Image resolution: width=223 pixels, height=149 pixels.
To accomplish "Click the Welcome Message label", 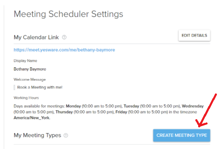I will point(30,80).
